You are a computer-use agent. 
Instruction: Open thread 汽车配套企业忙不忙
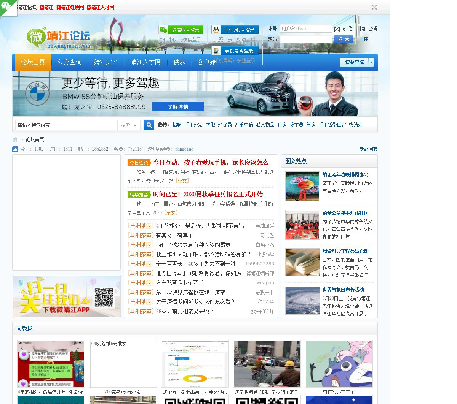(x=180, y=283)
